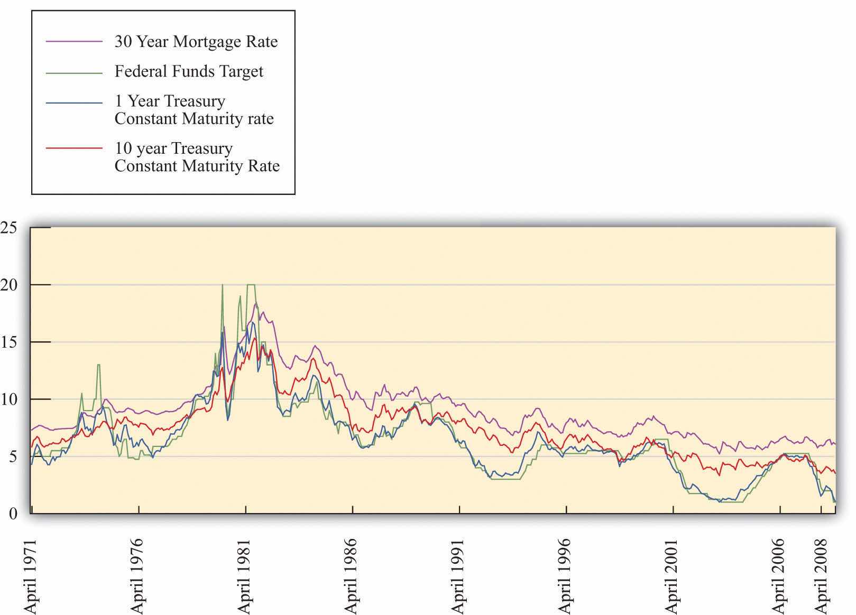Click the April 2008 x-axis label
Viewport: 856px width, 615px height.
point(822,576)
